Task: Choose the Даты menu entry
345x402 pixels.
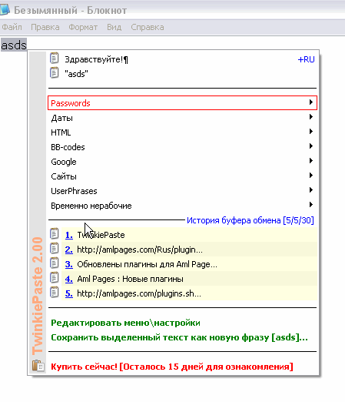Action: pos(182,118)
